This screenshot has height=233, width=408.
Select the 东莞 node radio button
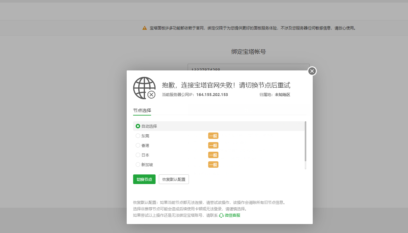point(138,136)
